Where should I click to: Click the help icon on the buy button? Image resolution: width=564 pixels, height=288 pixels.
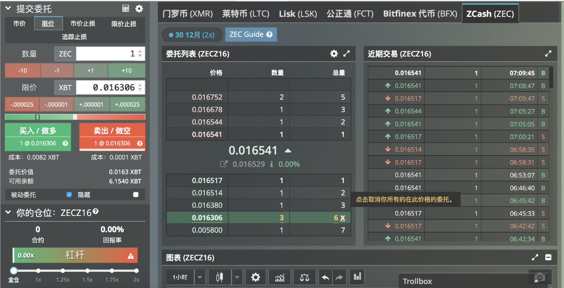click(x=65, y=144)
